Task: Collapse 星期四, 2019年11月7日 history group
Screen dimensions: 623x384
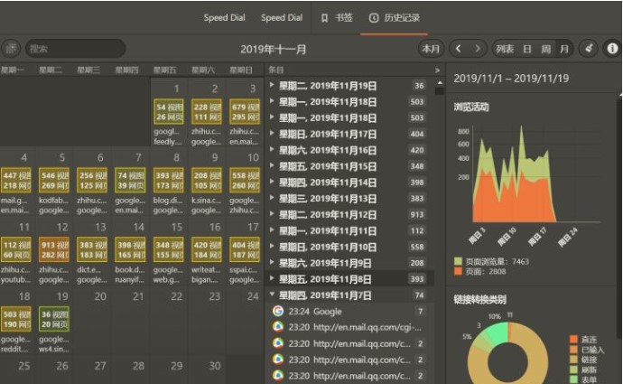Action: tap(273, 295)
